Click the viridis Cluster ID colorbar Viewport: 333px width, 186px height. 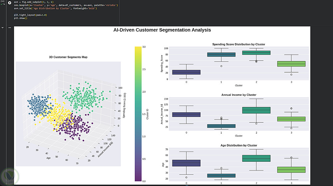click(138, 114)
